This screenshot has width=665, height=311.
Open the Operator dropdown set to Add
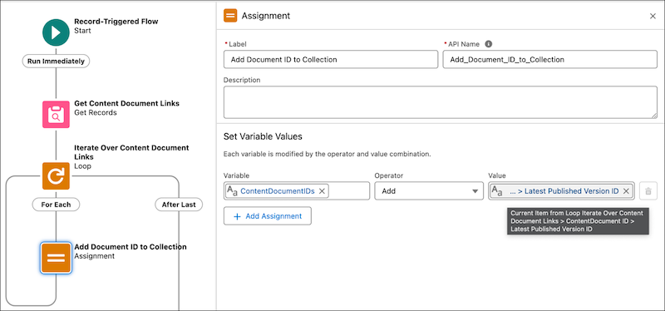[x=429, y=191]
